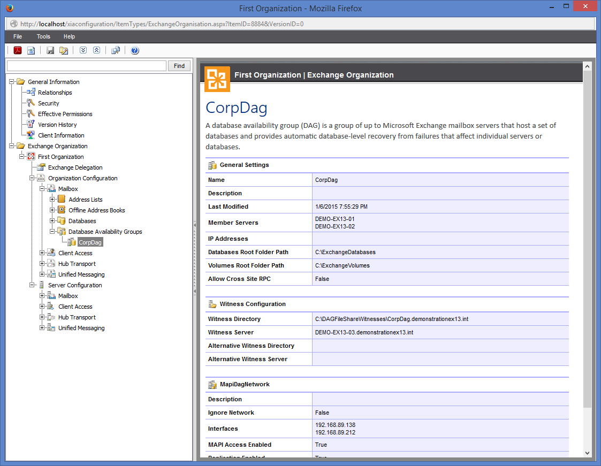Collapse the Server Configuration node
The image size is (601, 466).
[x=32, y=285]
